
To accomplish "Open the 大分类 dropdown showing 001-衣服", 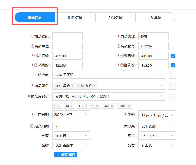I will (x=157, y=126).
